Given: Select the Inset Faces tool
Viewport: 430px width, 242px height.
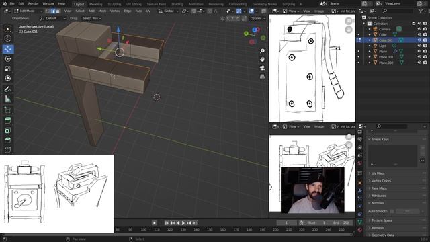Looking at the screenshot, I should 7,130.
